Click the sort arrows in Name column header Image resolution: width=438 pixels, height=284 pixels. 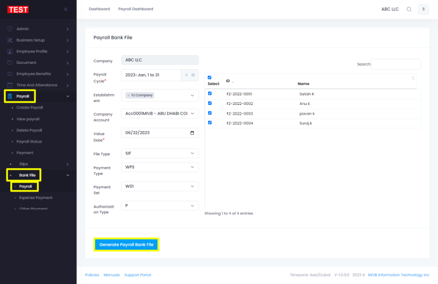tap(413, 78)
